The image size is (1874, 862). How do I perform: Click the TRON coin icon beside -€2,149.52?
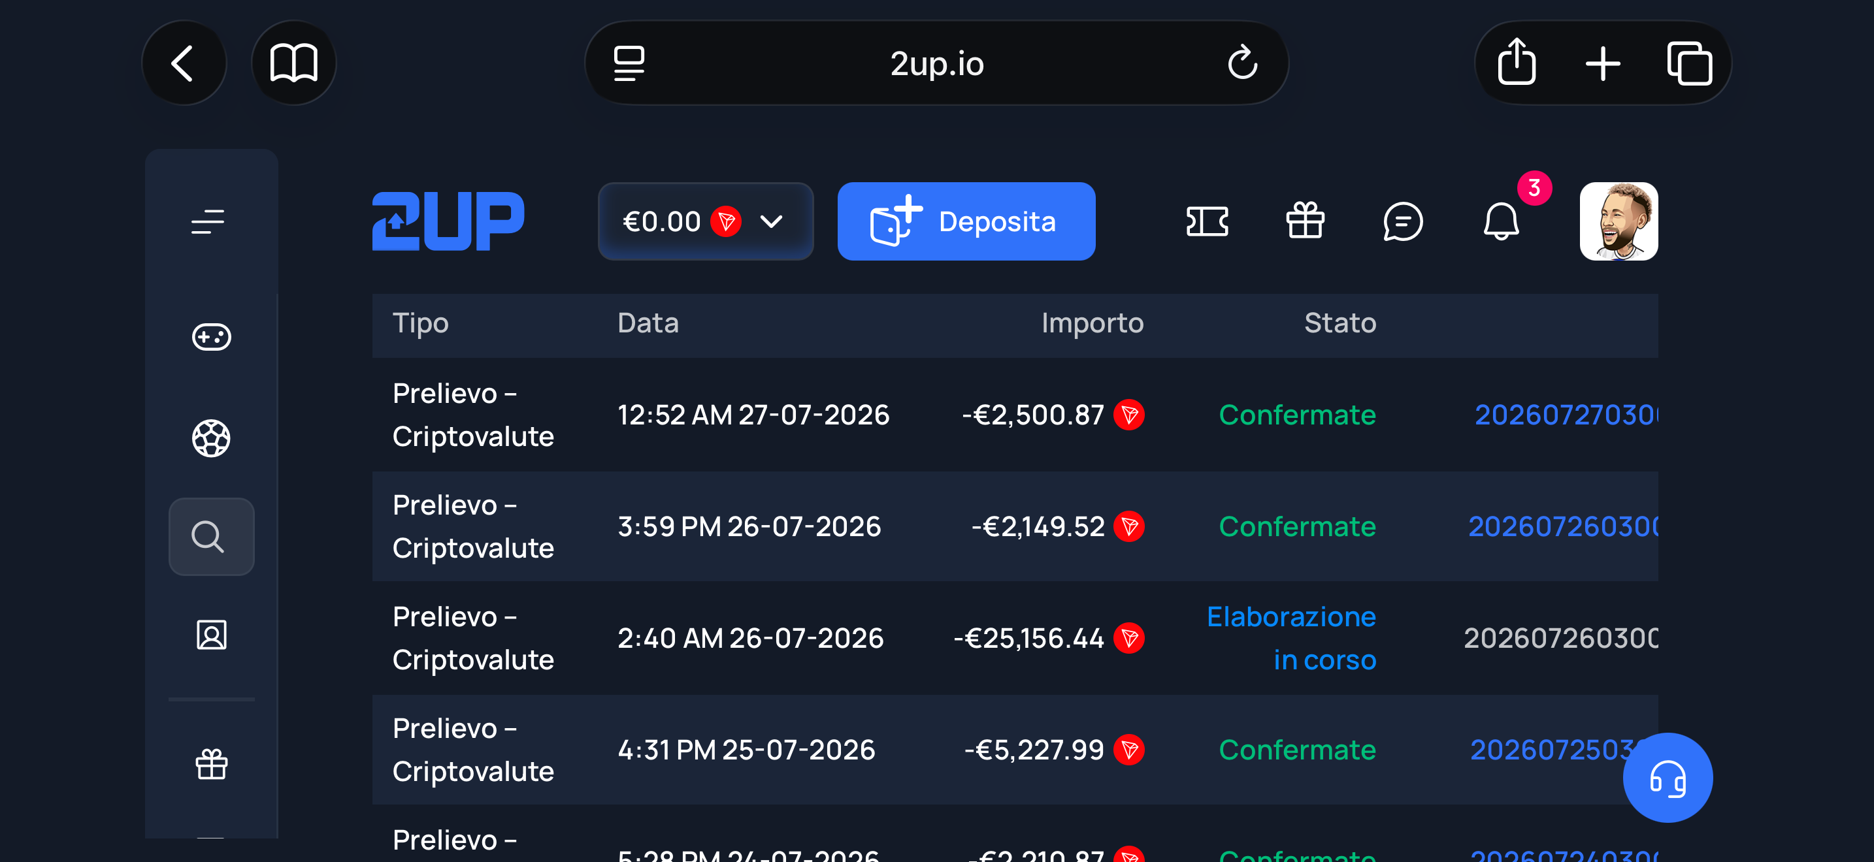point(1129,526)
